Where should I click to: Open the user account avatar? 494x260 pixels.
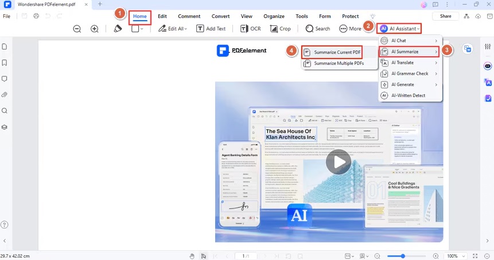click(424, 5)
